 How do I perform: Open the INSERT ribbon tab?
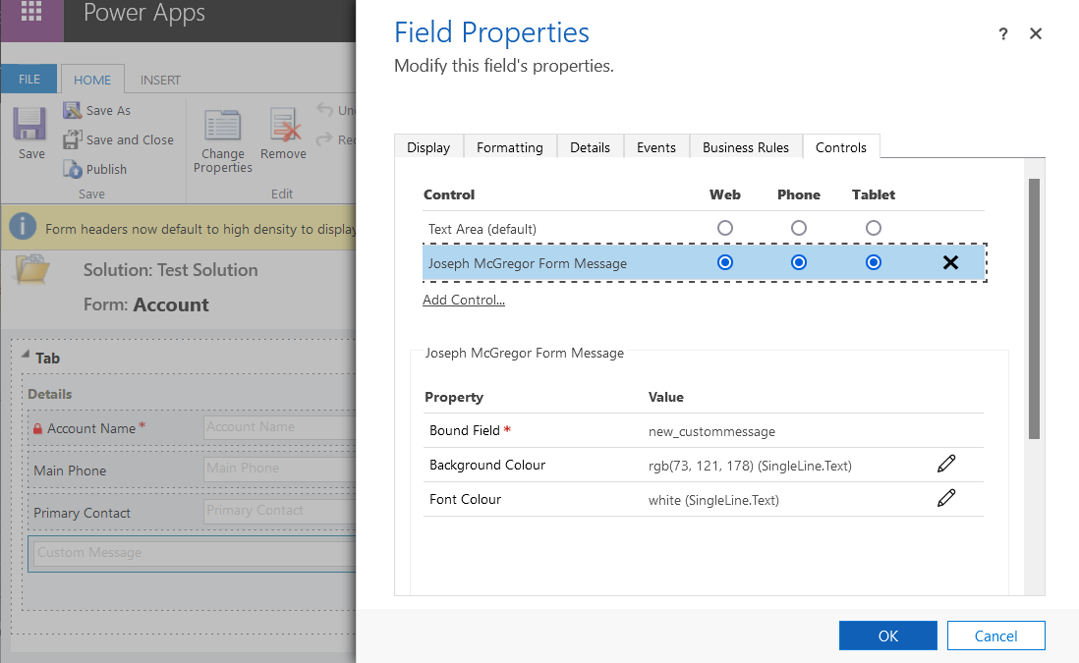coord(160,81)
